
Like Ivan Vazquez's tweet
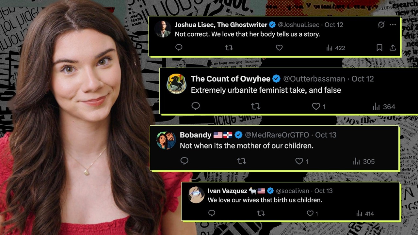pos(312,213)
